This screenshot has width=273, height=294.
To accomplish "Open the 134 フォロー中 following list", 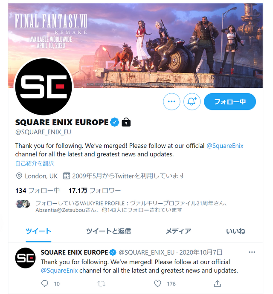I will coord(38,191).
